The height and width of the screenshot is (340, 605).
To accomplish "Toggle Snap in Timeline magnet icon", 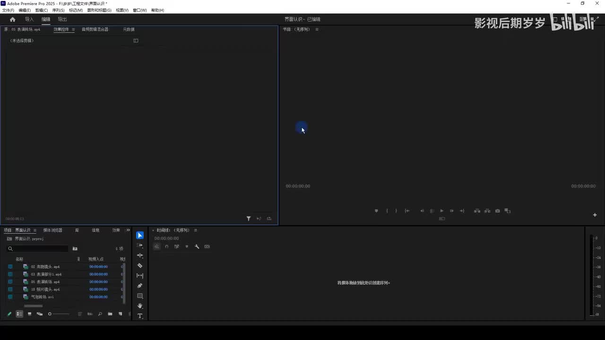I will pos(166,246).
